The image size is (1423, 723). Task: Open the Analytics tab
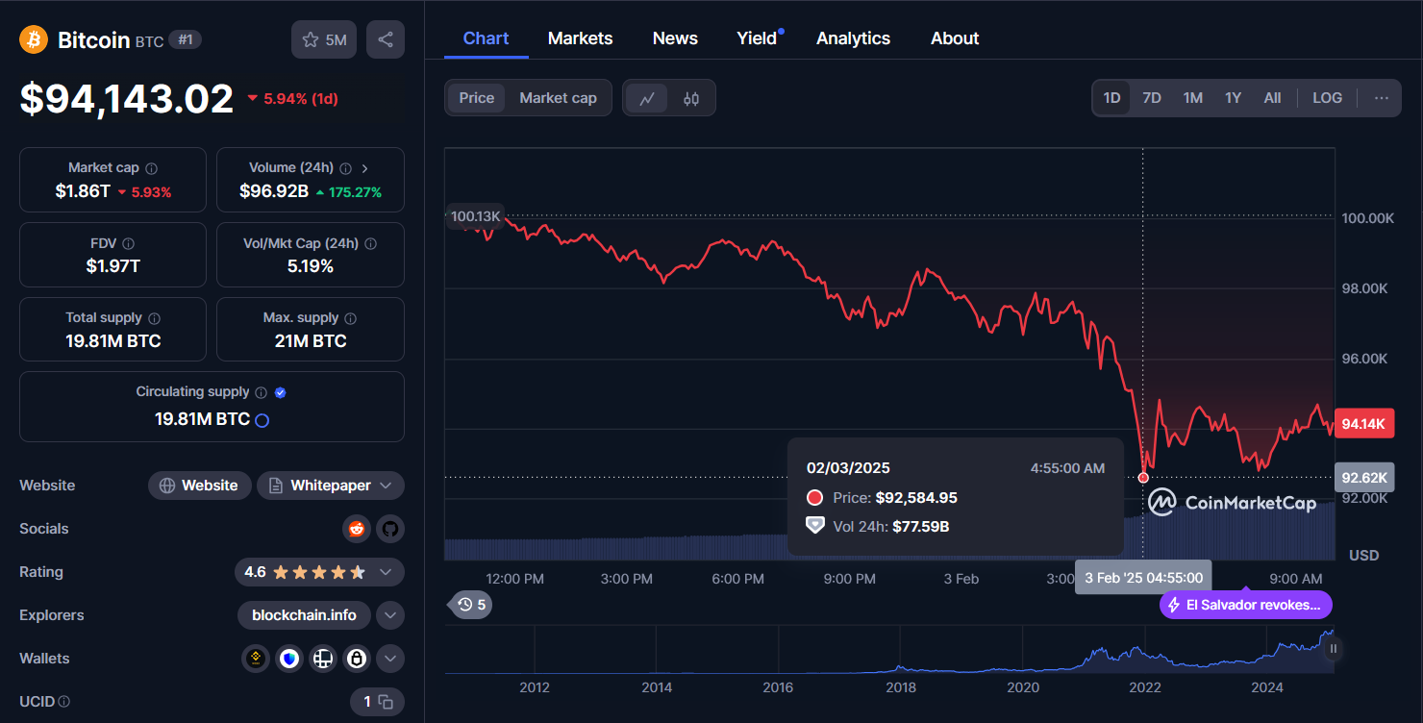click(x=853, y=37)
